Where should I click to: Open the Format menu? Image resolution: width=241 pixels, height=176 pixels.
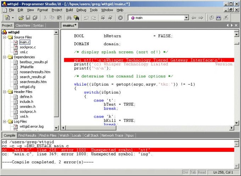(x=43, y=10)
